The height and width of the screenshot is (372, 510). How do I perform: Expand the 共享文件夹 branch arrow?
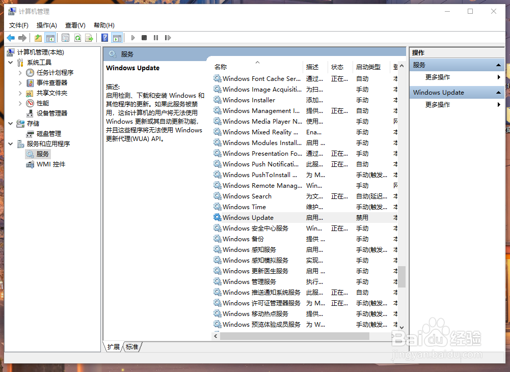20,93
